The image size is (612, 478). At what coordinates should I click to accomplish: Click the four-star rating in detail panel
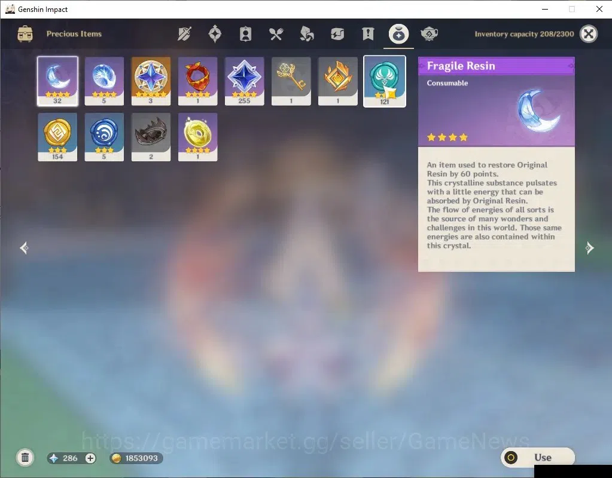pos(447,137)
